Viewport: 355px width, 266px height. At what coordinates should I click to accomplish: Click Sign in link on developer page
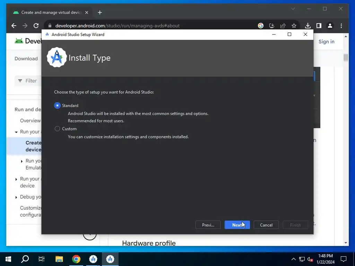click(326, 42)
